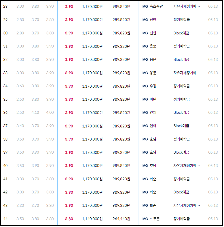Select row number 36
The image size is (224, 227).
click(5, 112)
